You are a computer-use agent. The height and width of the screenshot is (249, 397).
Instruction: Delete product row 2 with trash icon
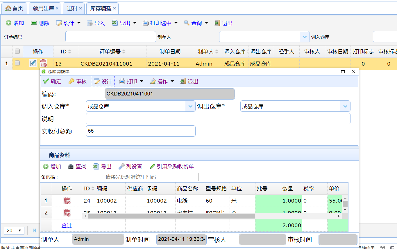point(67,213)
